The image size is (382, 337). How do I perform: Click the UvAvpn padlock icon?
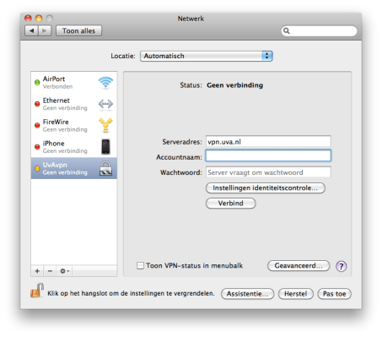coord(105,168)
